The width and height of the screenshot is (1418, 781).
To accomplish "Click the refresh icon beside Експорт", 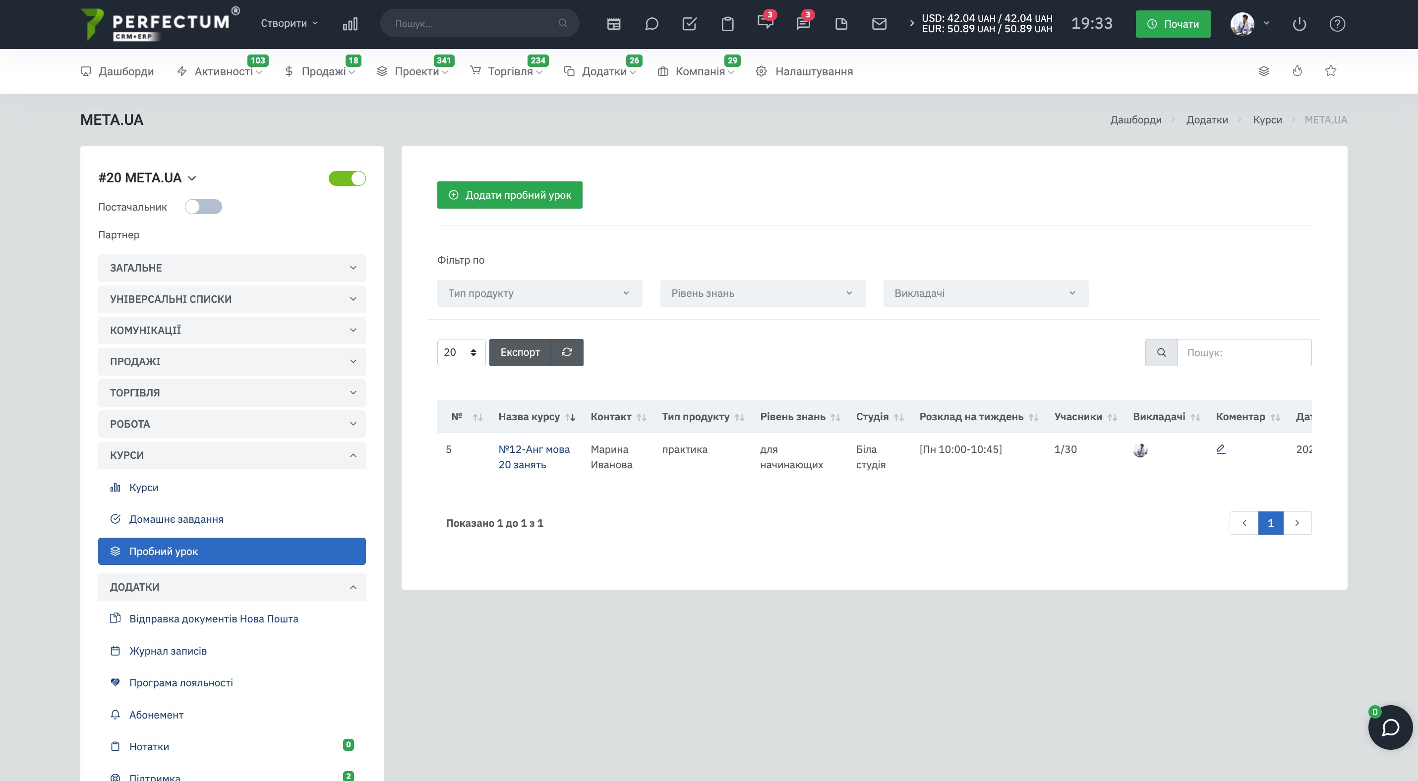I will [x=567, y=352].
